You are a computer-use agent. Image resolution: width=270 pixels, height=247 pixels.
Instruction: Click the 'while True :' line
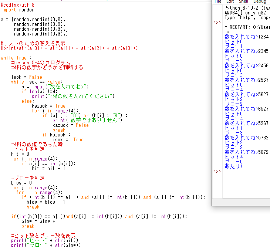16,58
